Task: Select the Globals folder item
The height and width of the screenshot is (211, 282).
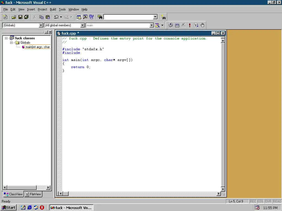Action: [x=25, y=43]
